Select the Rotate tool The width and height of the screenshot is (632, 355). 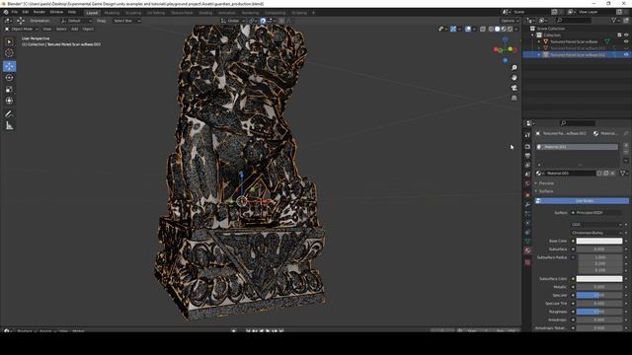point(9,78)
